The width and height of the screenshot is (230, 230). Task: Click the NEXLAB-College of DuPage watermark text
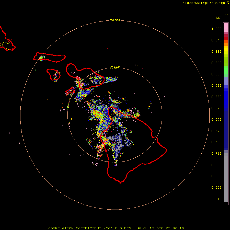pyautogui.click(x=205, y=3)
